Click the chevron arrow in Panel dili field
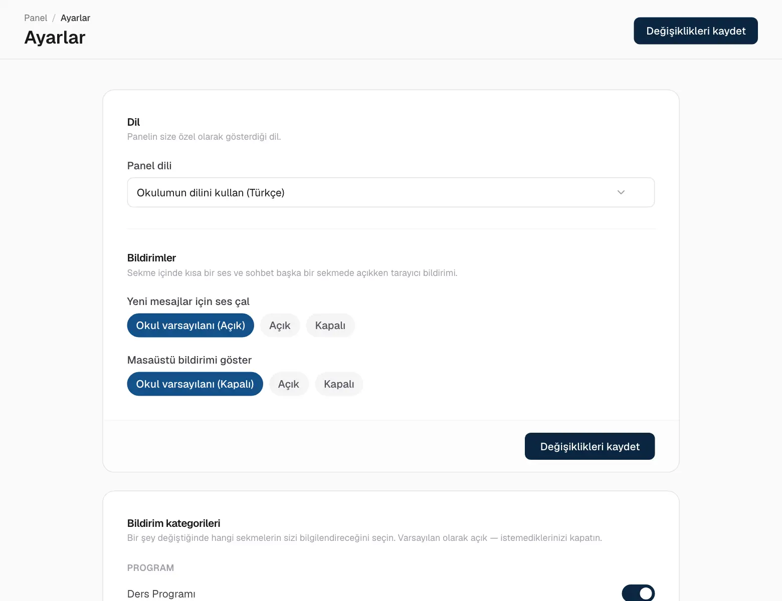 pos(621,192)
